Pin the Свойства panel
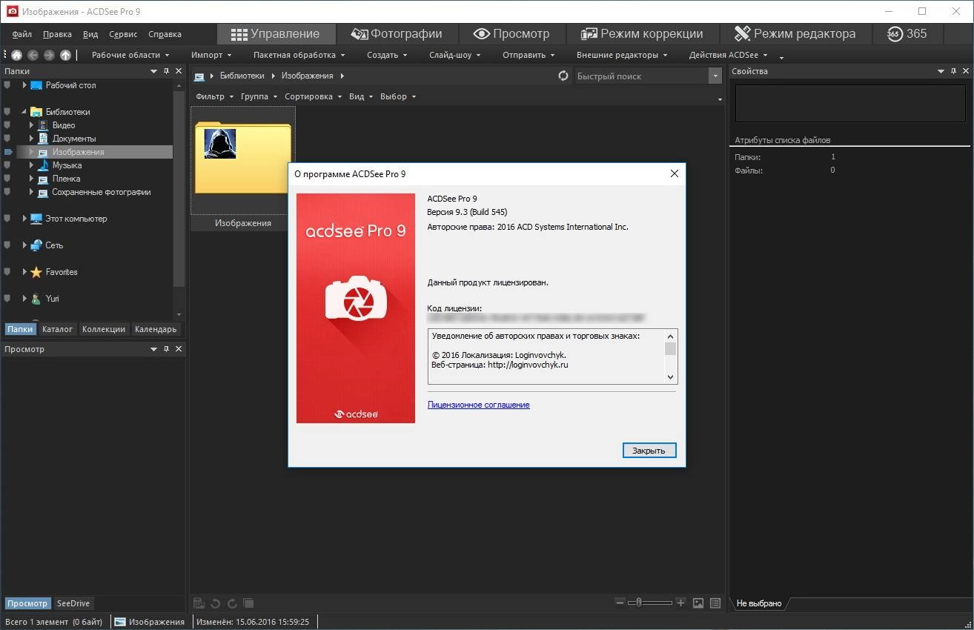 pyautogui.click(x=953, y=71)
